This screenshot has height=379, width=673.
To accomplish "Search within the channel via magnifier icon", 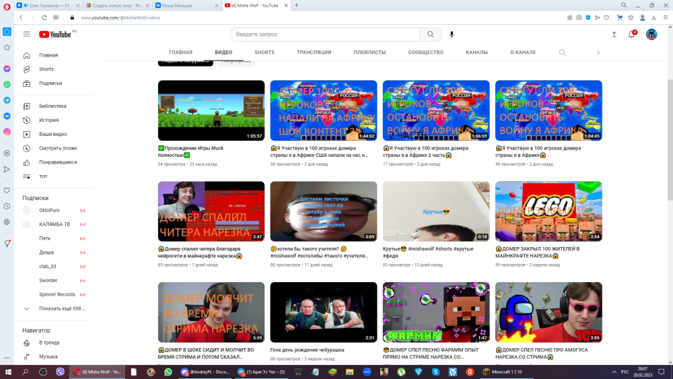I will click(x=562, y=53).
